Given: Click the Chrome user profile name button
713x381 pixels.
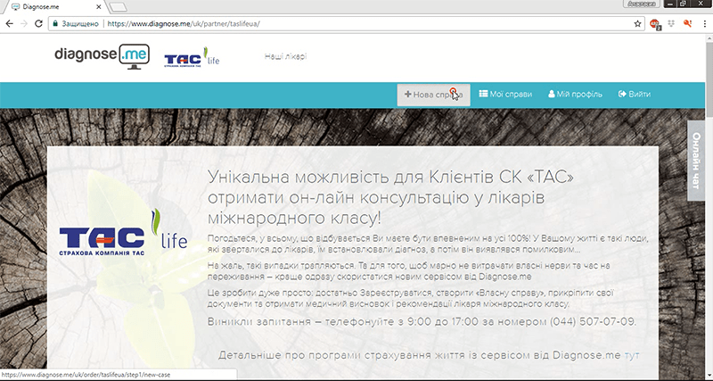Looking at the screenshot, I should tap(642, 4).
